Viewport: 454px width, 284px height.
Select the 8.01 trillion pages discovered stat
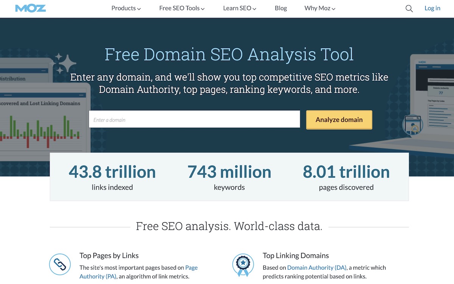tap(346, 177)
